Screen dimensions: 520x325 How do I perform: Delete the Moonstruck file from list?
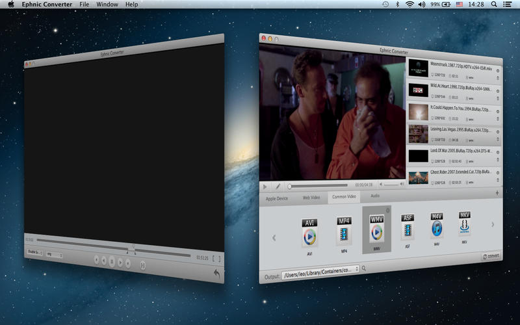(497, 78)
